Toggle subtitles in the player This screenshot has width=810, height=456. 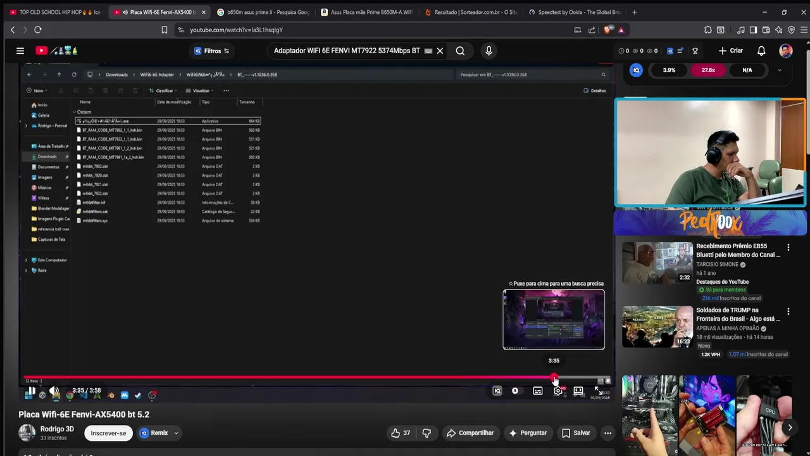(x=538, y=391)
